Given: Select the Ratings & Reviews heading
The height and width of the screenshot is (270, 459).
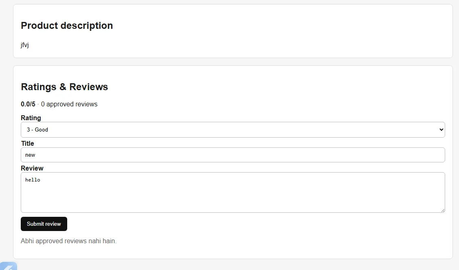Looking at the screenshot, I should 64,87.
